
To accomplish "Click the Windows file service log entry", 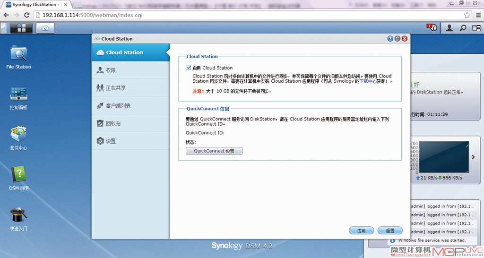I will coord(432,240).
